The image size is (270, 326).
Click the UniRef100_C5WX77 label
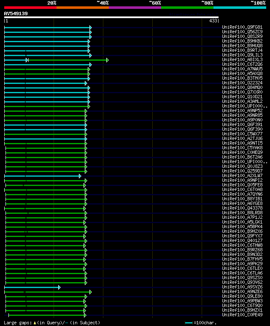242,134
